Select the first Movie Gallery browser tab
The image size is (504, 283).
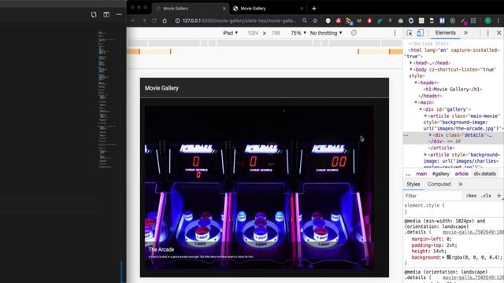click(x=190, y=9)
